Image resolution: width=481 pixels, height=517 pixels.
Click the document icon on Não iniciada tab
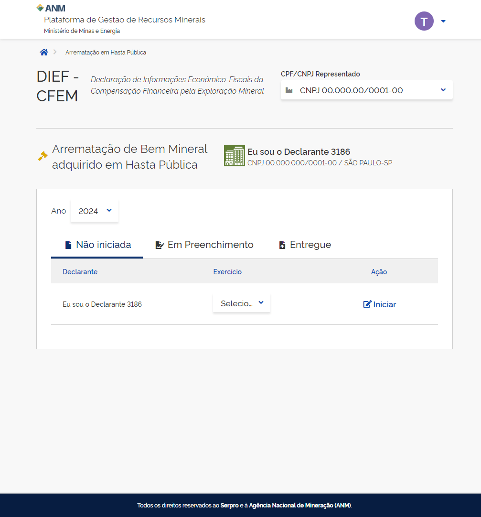point(68,245)
